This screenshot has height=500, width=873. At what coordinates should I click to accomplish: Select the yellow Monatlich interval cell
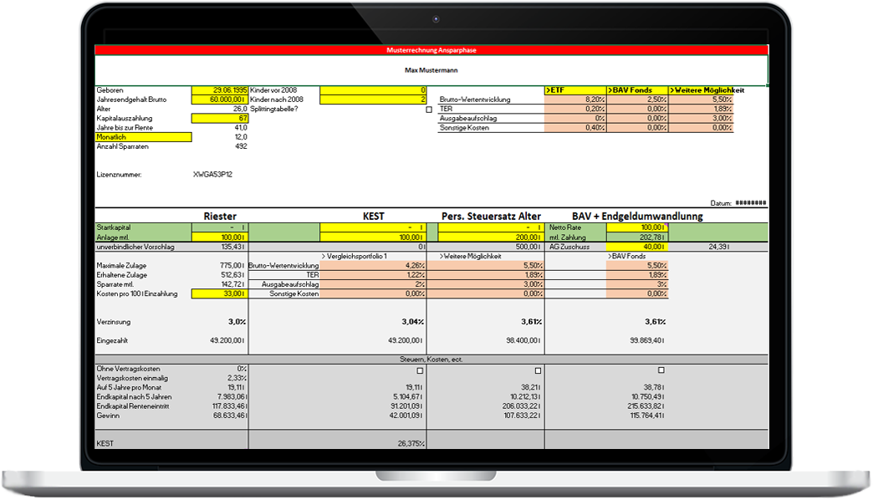point(143,137)
